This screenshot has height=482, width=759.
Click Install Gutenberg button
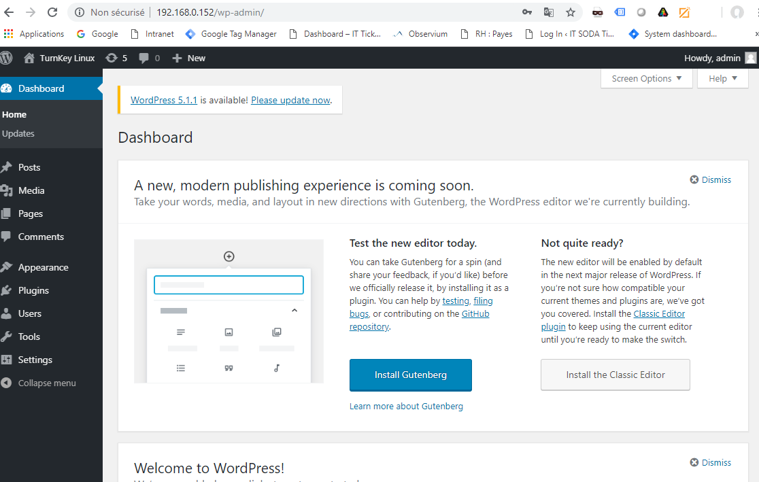tap(411, 375)
